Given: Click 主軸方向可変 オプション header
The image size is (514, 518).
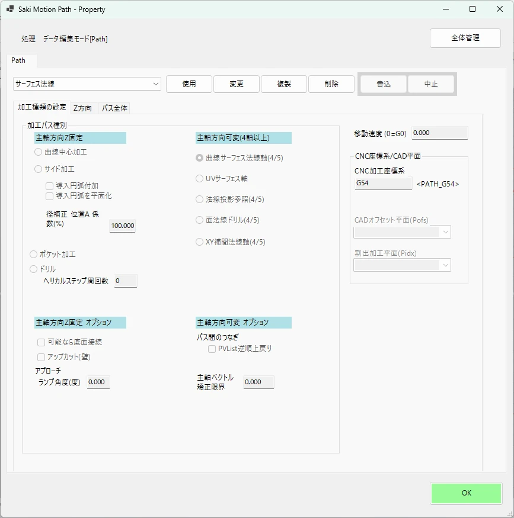Looking at the screenshot, I should 244,323.
